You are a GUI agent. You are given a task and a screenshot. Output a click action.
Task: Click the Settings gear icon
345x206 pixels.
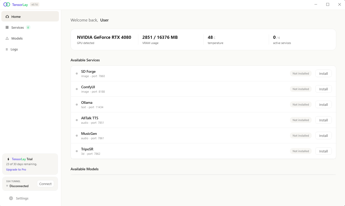11,198
